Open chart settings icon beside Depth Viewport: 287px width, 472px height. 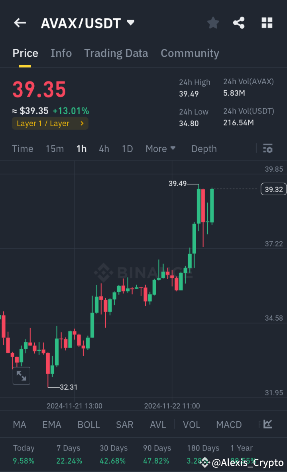point(267,149)
